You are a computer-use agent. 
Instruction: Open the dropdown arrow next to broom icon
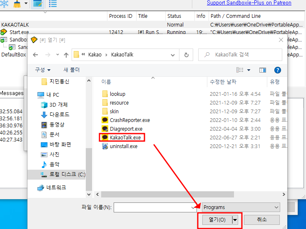point(26,3)
